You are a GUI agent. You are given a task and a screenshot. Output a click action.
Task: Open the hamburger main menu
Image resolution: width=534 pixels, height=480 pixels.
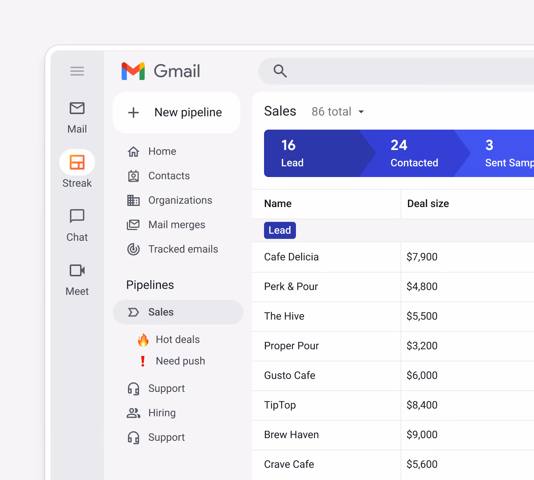point(77,71)
